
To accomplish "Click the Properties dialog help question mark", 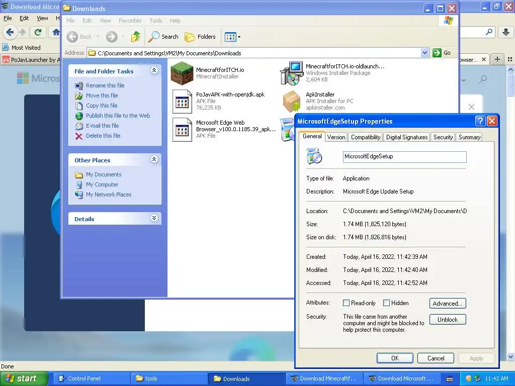I will (480, 121).
